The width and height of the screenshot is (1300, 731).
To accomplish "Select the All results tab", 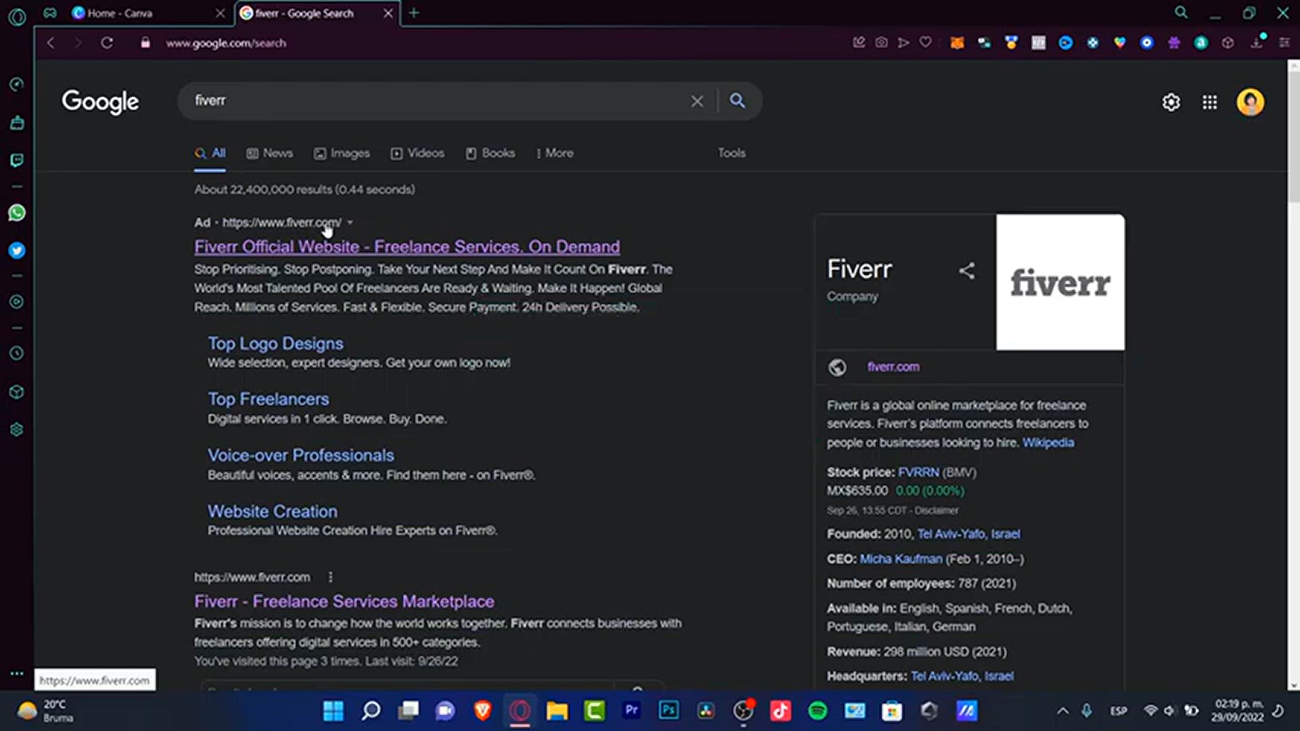I will coord(210,154).
